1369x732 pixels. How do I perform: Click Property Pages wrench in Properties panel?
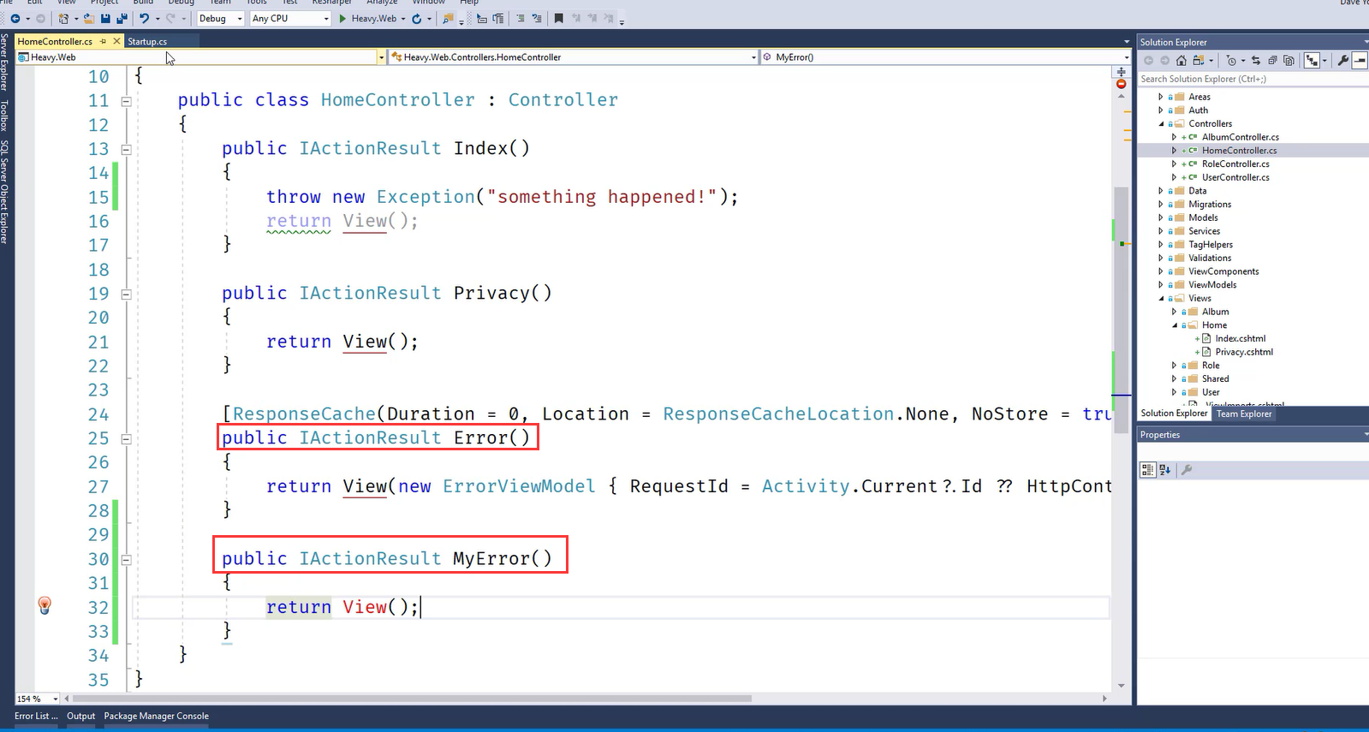[x=1187, y=469]
